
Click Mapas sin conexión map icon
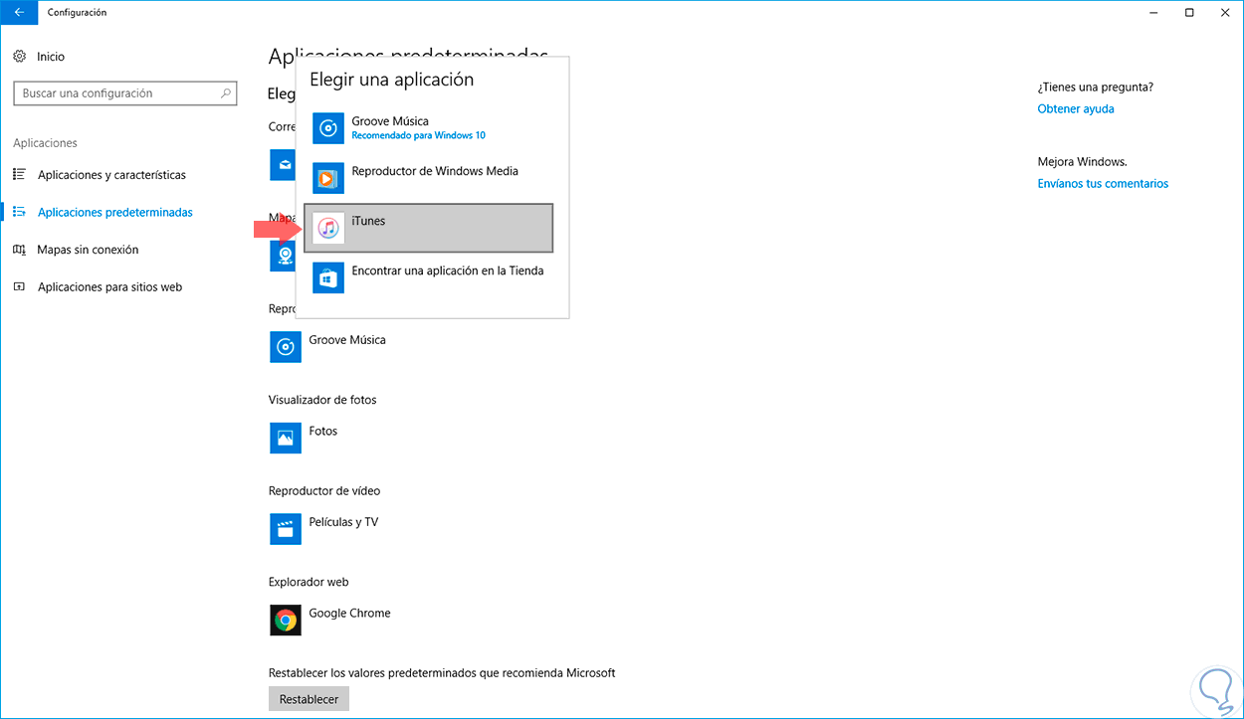click(x=19, y=250)
